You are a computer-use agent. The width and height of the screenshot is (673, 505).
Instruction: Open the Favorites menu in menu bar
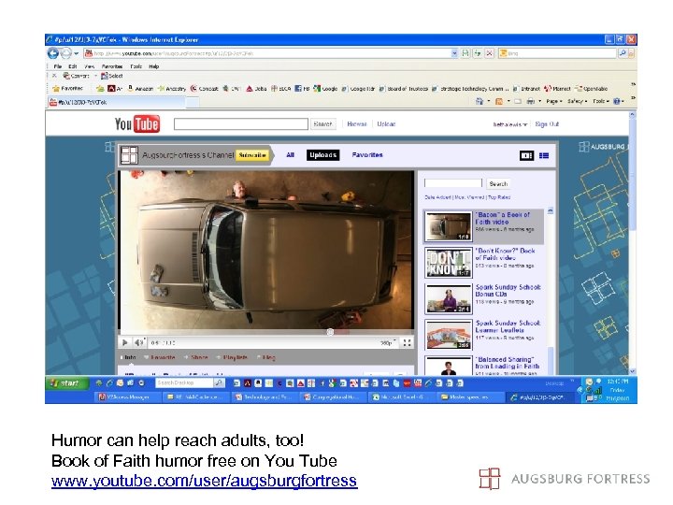pos(112,66)
